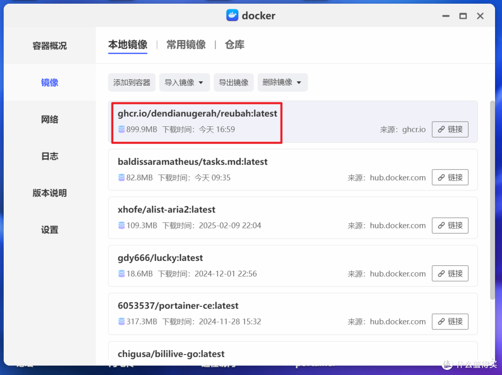The image size is (502, 375).
Task: Select 6053537/portainer-ce:latest image name
Action: pos(178,306)
